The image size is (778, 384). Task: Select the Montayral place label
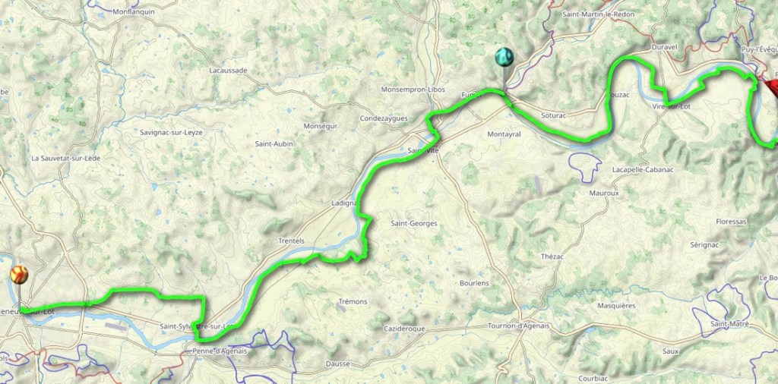[x=504, y=134]
